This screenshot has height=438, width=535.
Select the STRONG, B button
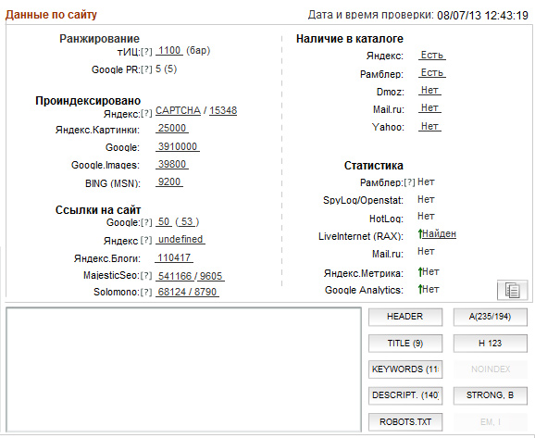tap(491, 395)
